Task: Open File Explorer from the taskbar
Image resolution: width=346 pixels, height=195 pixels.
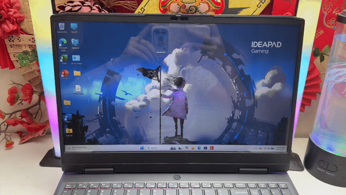Action: (193, 148)
